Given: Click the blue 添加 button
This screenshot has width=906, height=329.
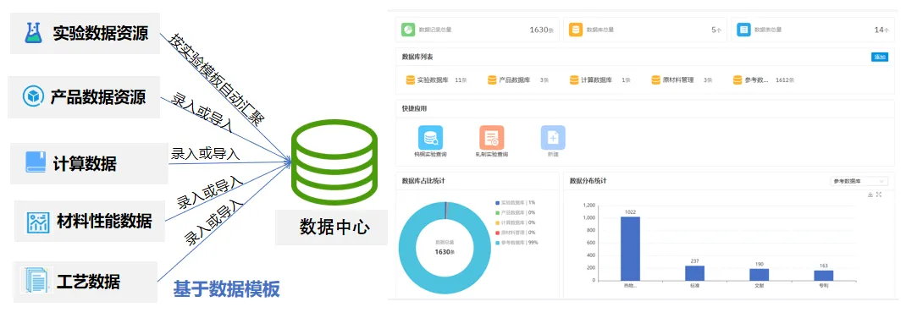Looking at the screenshot, I should coord(880,58).
